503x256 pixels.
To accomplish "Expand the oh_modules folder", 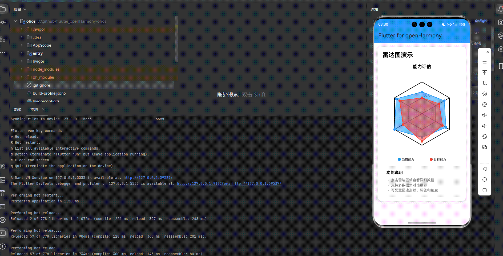I will (x=22, y=77).
